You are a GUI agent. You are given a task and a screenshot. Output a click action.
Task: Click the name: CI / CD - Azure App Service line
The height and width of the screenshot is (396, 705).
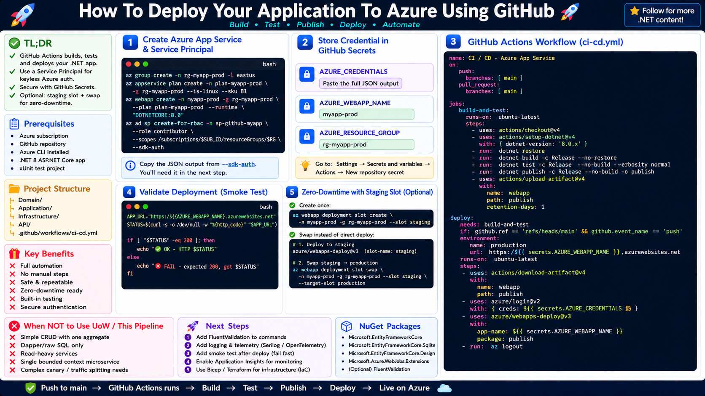coord(502,58)
